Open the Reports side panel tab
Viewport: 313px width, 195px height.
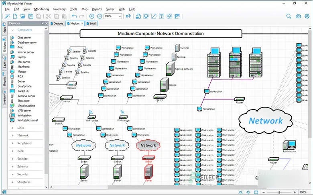4,79
